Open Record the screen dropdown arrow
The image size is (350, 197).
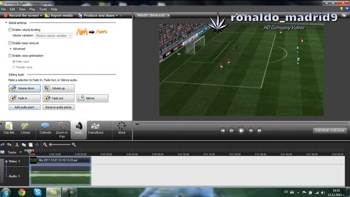(41, 16)
